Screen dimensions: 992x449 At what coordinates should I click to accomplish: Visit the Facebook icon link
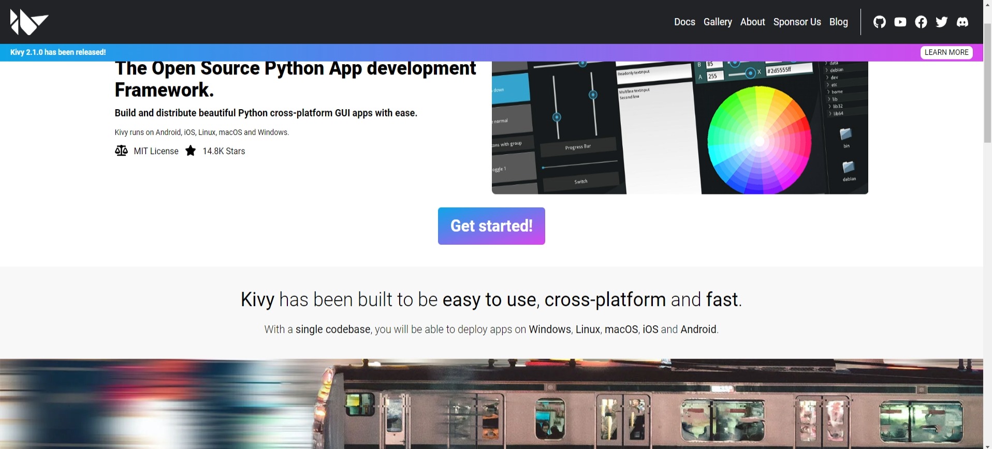tap(921, 22)
